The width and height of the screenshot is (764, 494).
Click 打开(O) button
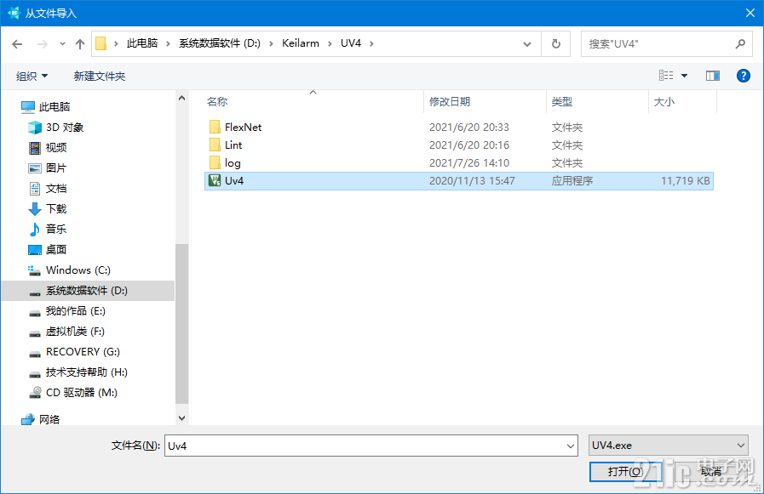625,472
